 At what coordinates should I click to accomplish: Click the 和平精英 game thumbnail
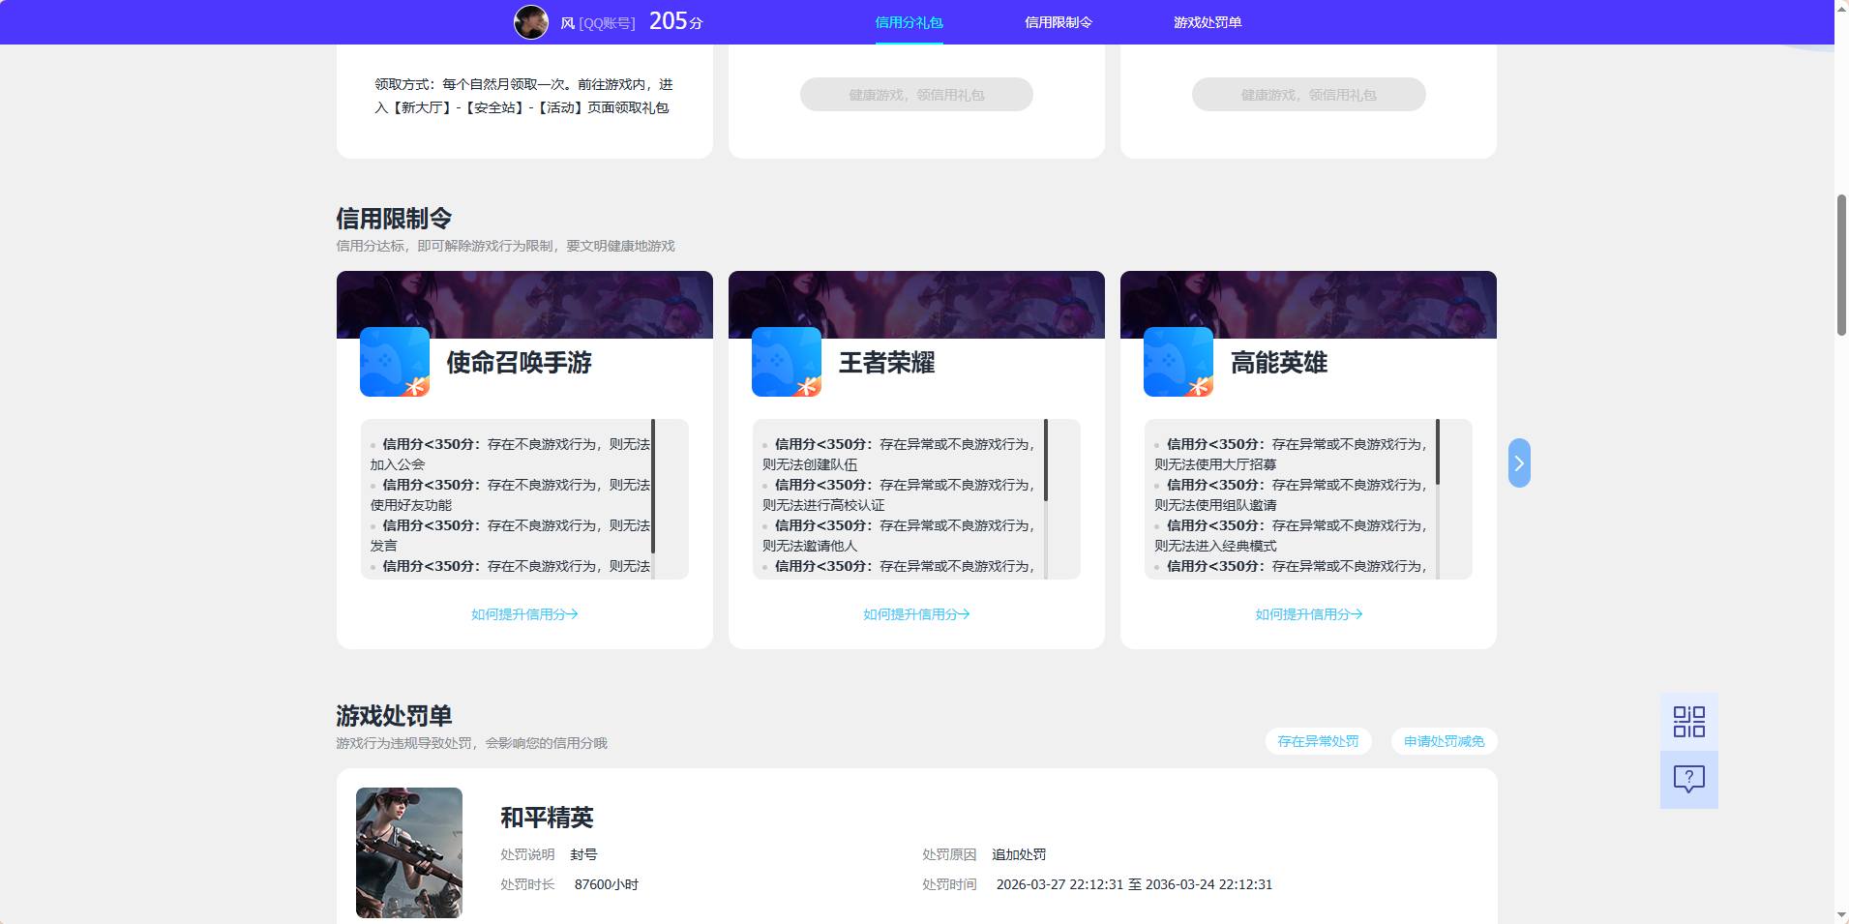(x=409, y=852)
